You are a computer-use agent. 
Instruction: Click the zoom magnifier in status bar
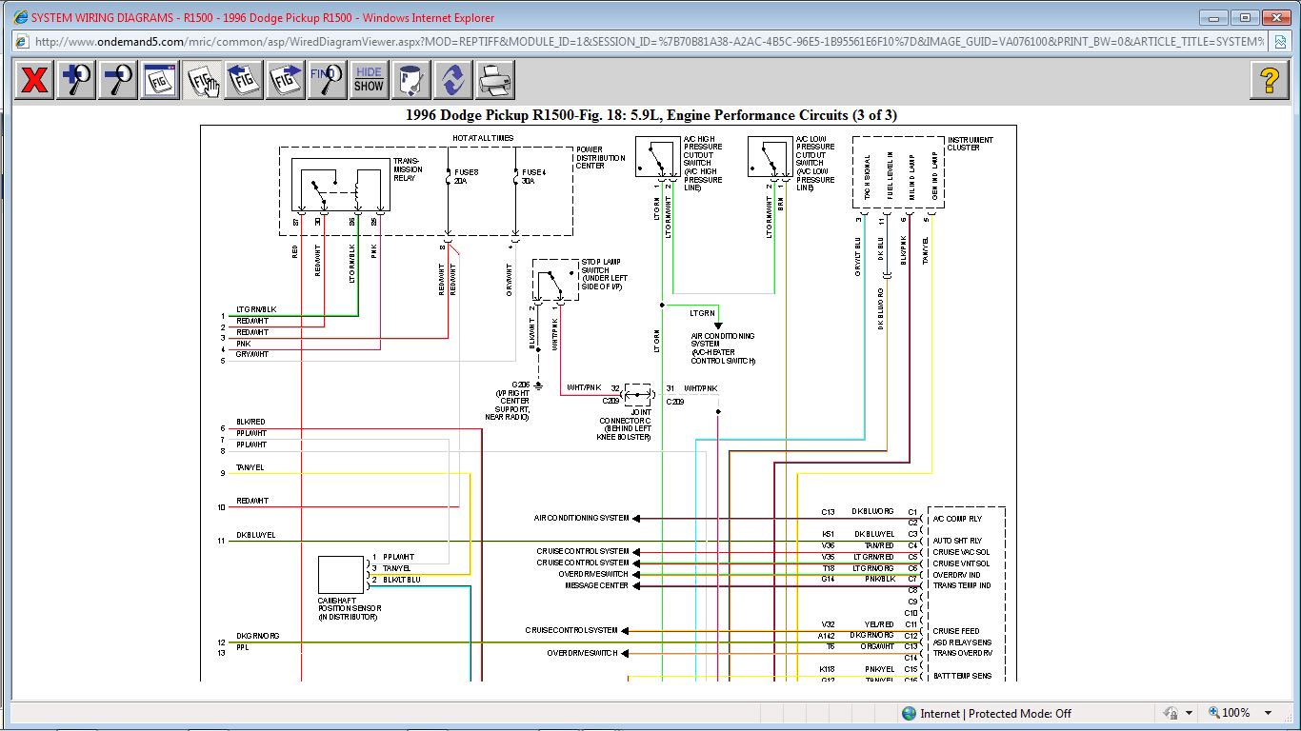(1216, 713)
